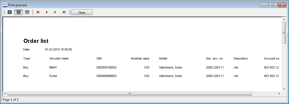The height and width of the screenshot is (104, 289).
Task: Go to the next page
Action: coord(55,12)
